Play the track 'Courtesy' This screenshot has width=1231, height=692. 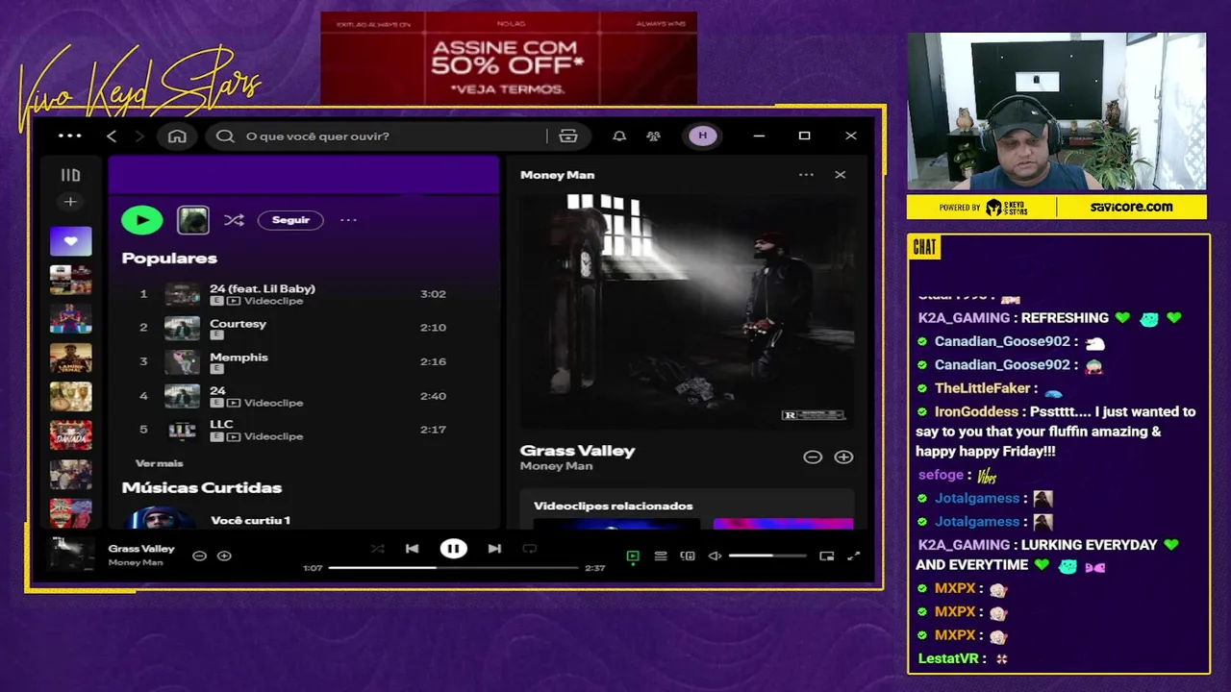[293, 328]
